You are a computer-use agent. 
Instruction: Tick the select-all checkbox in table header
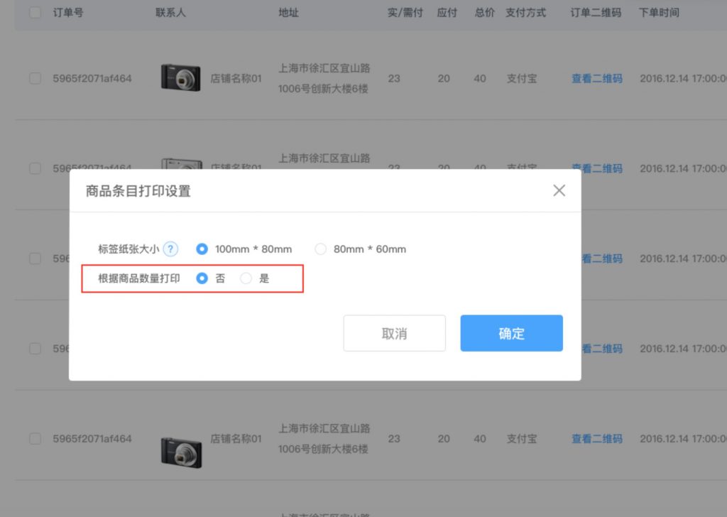(x=35, y=13)
